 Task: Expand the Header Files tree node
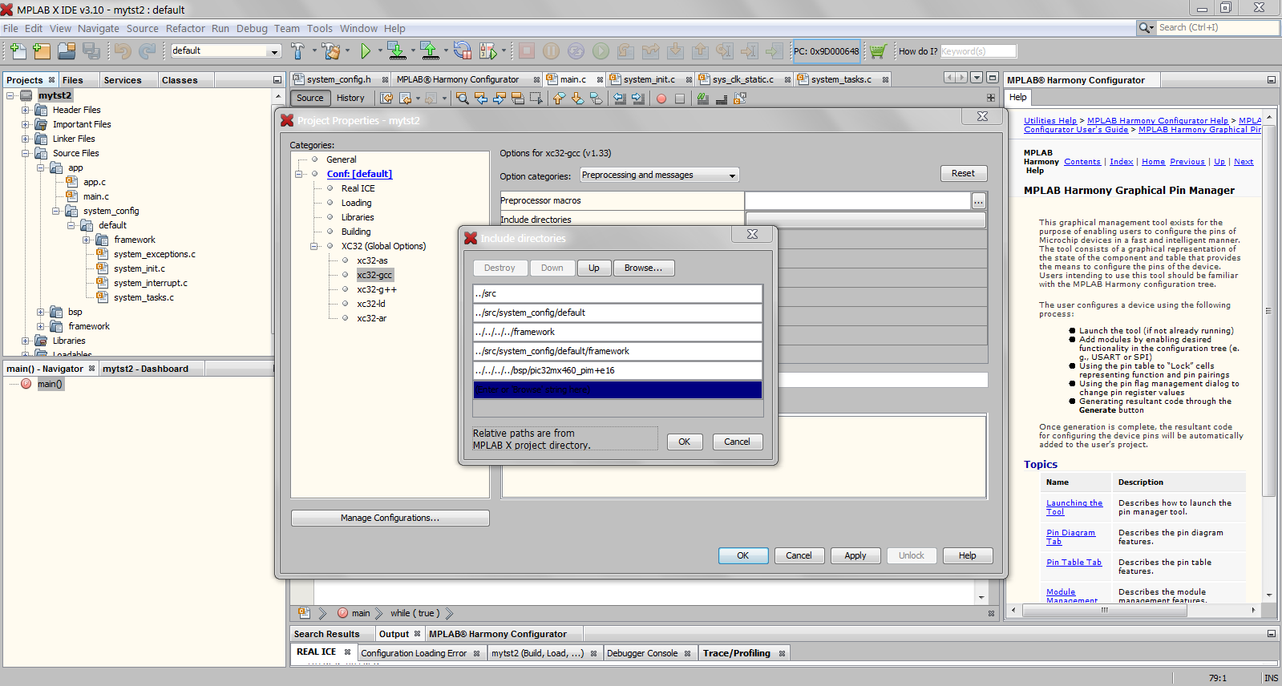pos(26,110)
